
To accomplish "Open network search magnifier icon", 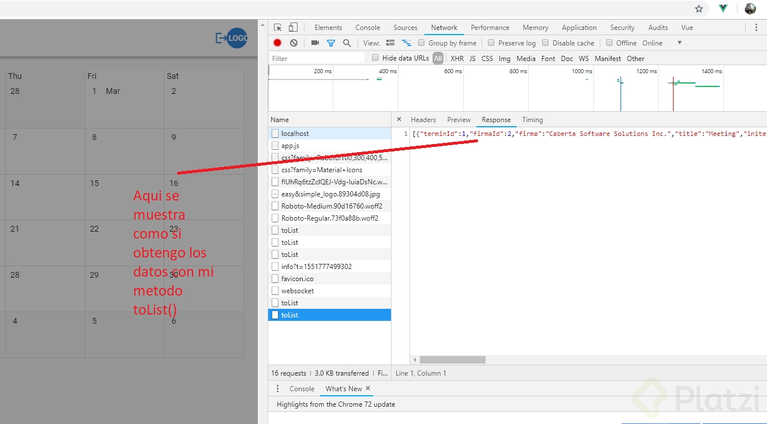I will (347, 43).
